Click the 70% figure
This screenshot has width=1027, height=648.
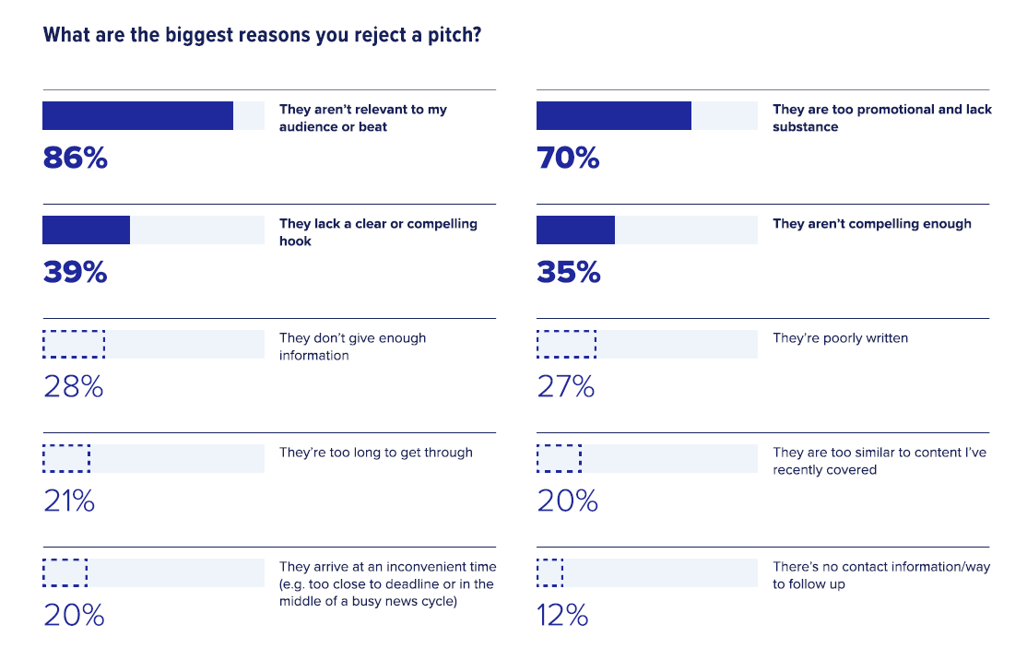(x=568, y=159)
